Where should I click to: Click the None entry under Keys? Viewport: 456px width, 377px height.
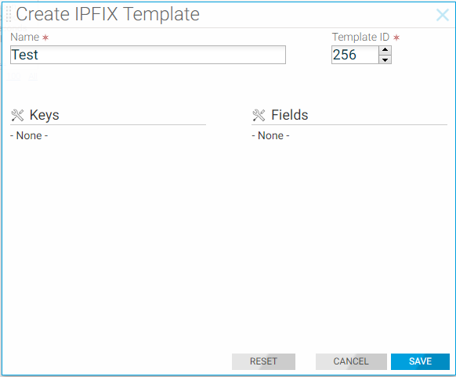(29, 135)
